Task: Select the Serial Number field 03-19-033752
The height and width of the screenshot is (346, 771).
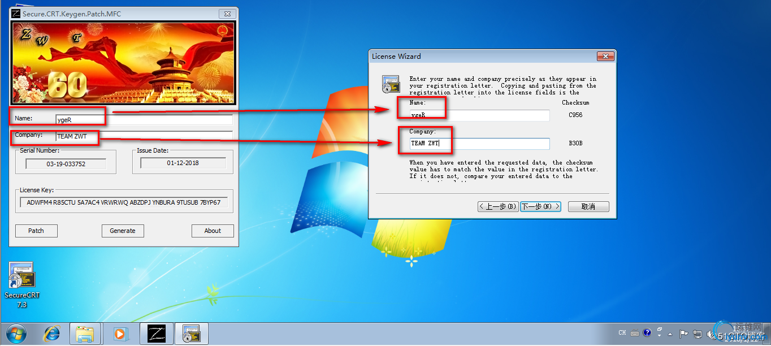Action: 66,163
